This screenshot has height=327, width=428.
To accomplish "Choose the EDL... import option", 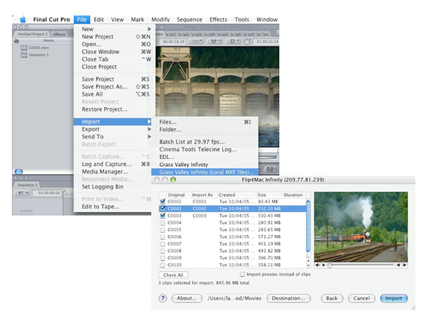I will [205, 157].
